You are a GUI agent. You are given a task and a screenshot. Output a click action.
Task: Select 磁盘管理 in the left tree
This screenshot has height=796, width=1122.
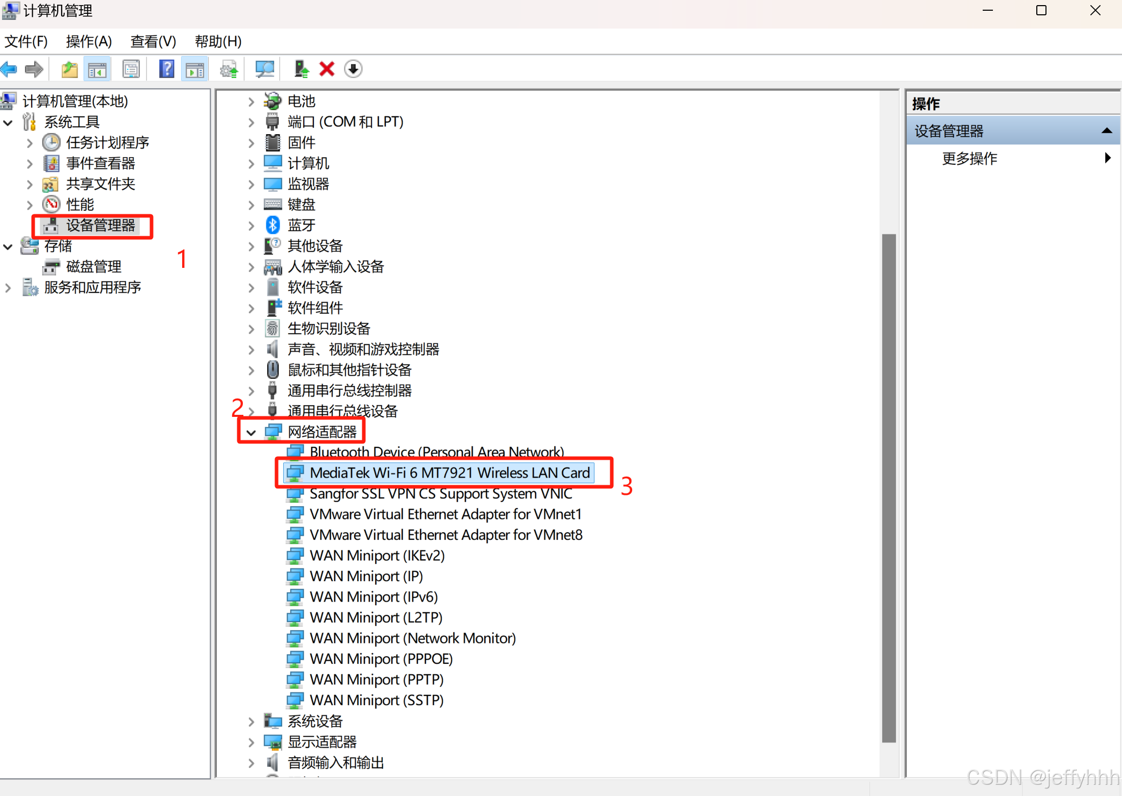(93, 267)
